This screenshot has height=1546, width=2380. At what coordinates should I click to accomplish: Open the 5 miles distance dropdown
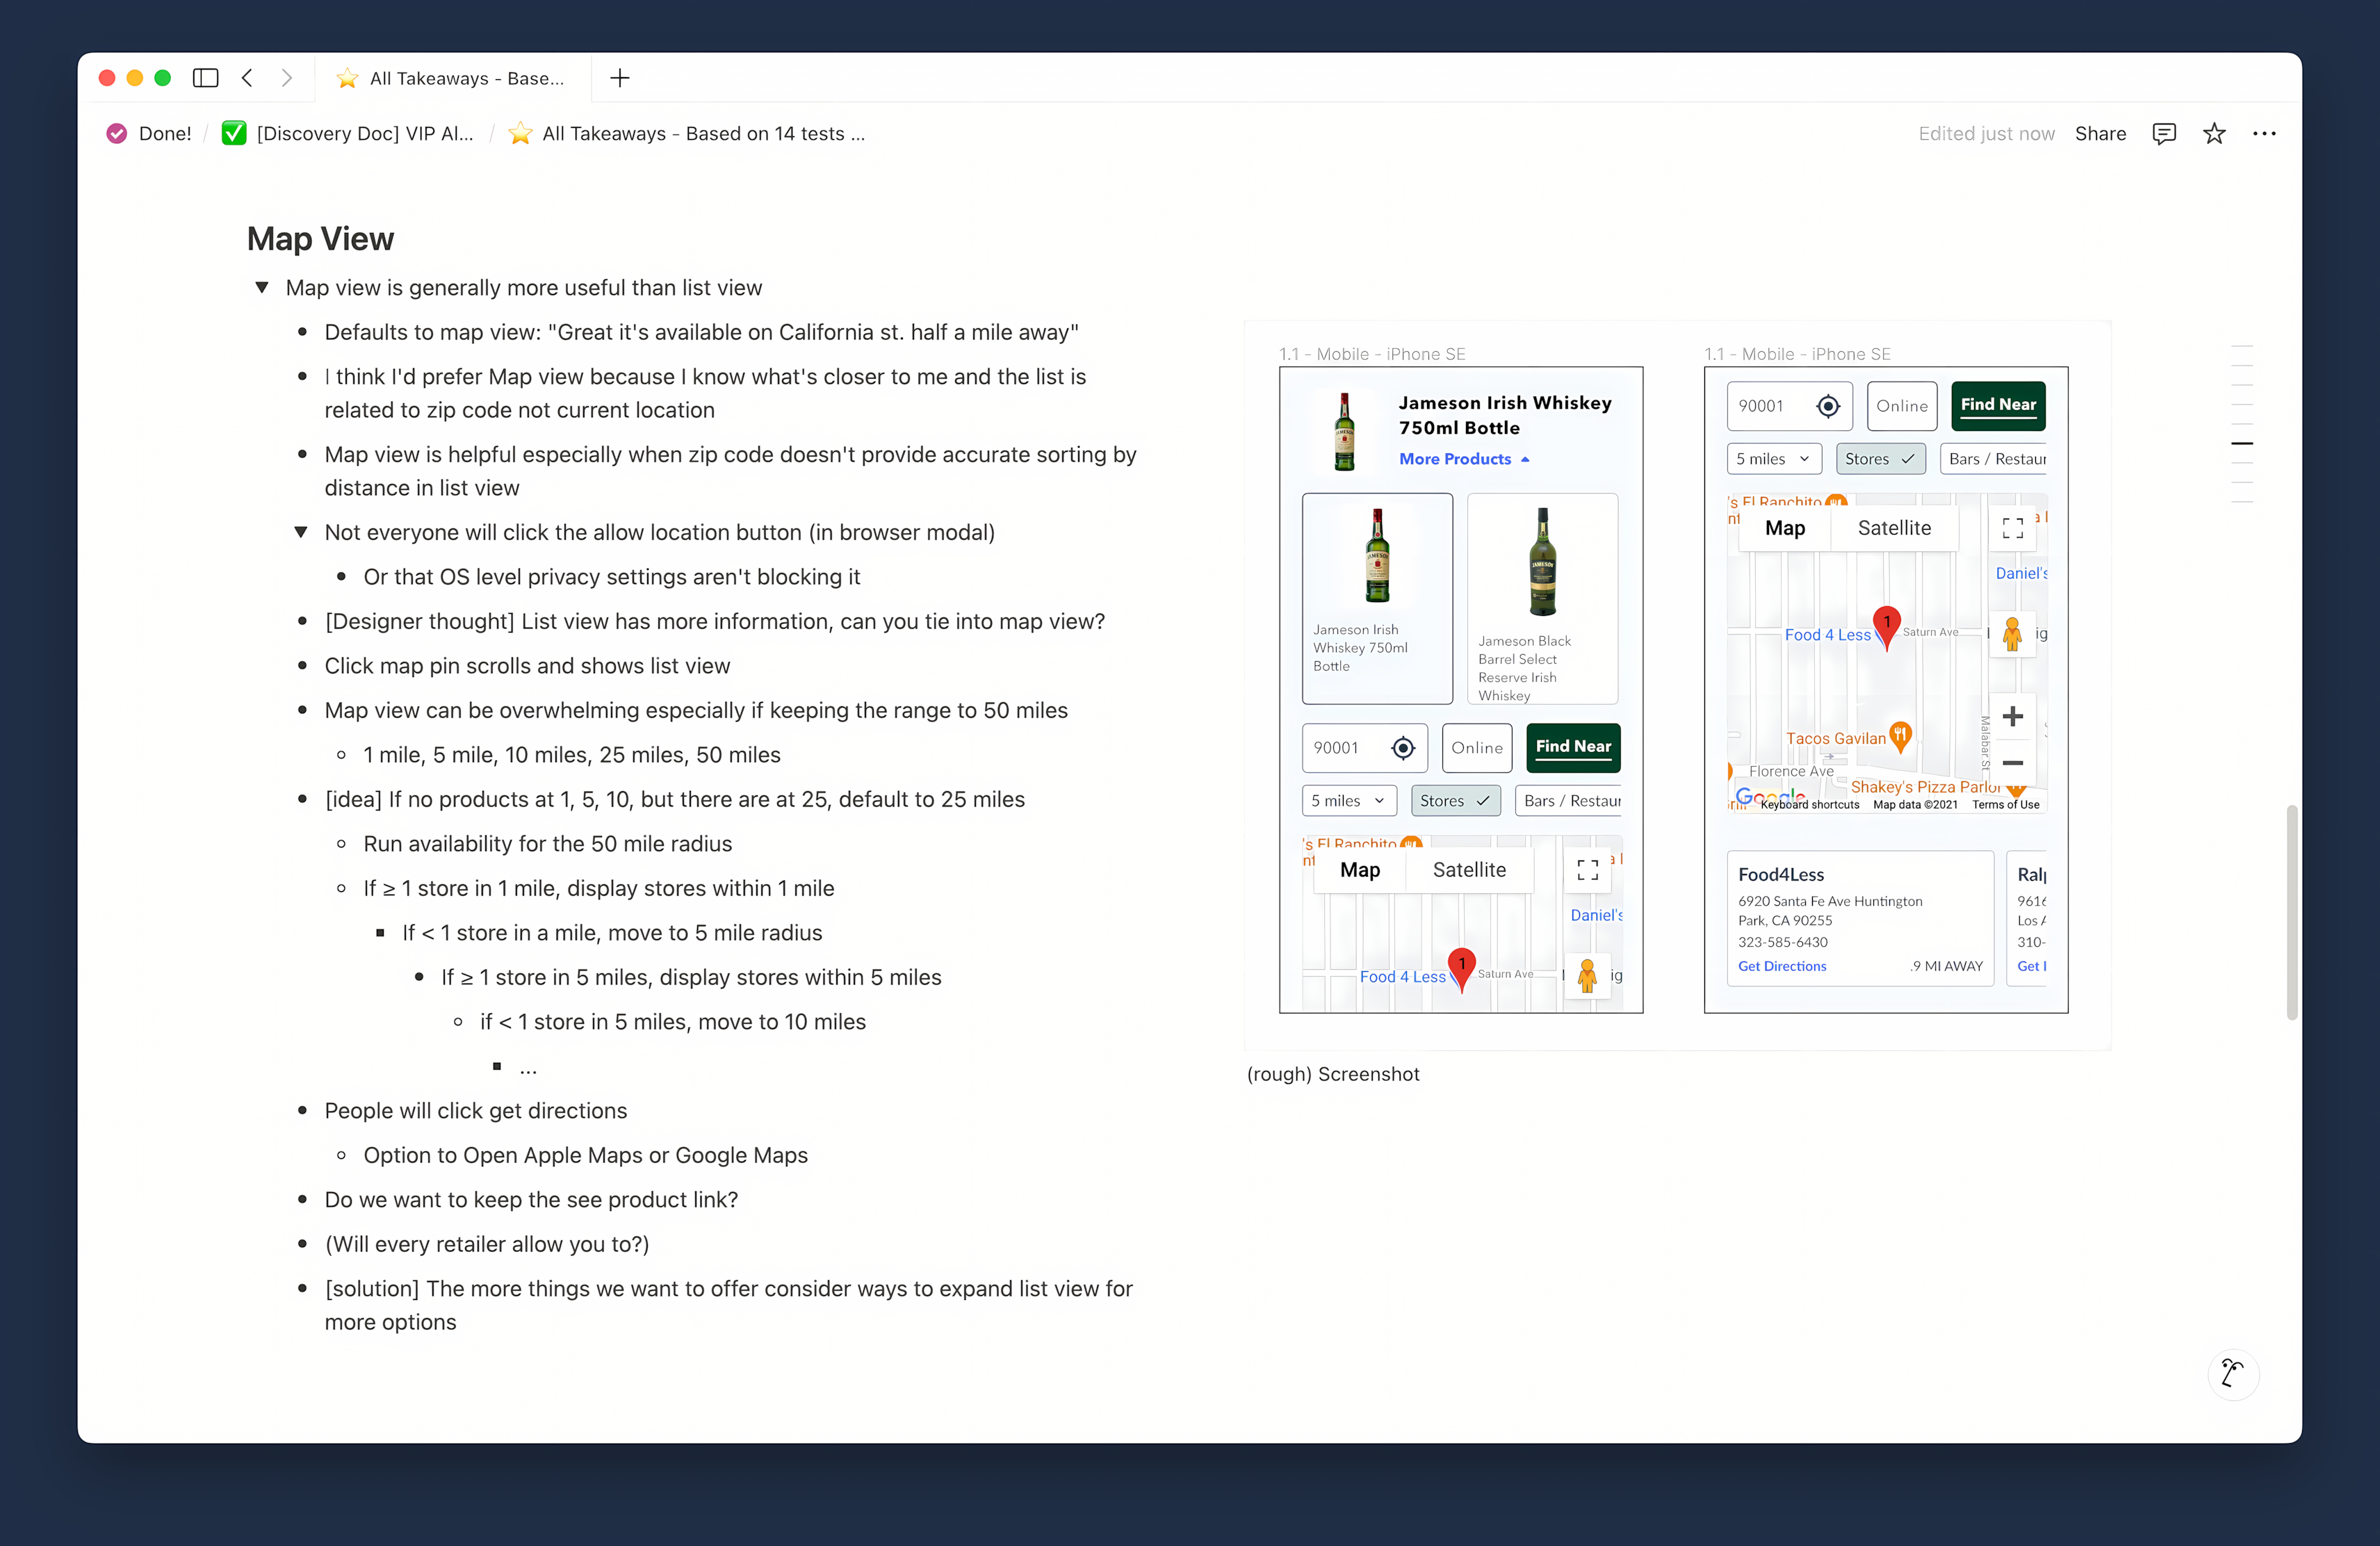click(1348, 800)
